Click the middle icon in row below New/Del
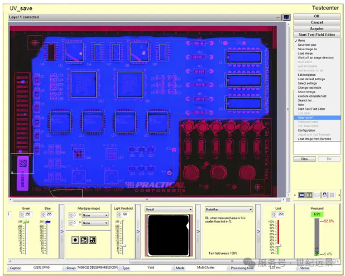The width and height of the screenshot is (345, 276). pos(317,195)
